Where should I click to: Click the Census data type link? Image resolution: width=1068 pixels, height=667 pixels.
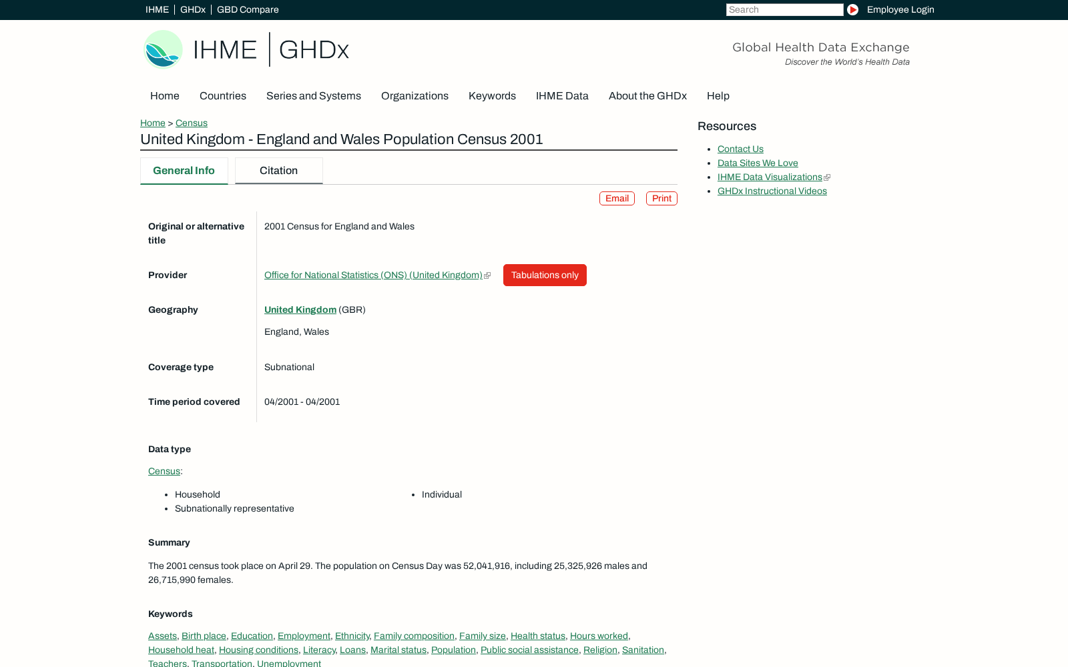[164, 471]
